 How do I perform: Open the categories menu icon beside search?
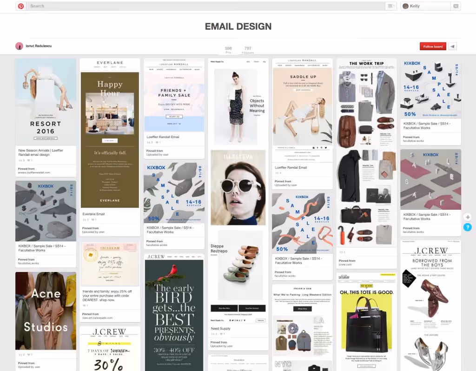(x=390, y=6)
